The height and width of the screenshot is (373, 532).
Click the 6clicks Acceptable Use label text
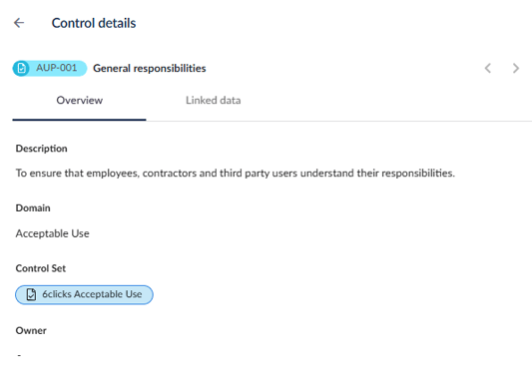[92, 294]
